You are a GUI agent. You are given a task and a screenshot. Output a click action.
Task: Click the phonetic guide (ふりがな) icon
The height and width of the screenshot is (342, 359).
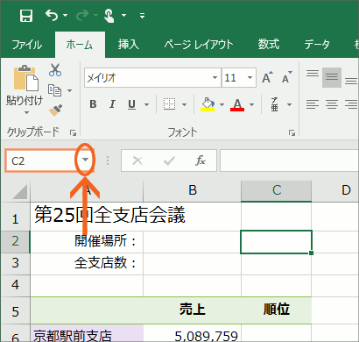[274, 104]
